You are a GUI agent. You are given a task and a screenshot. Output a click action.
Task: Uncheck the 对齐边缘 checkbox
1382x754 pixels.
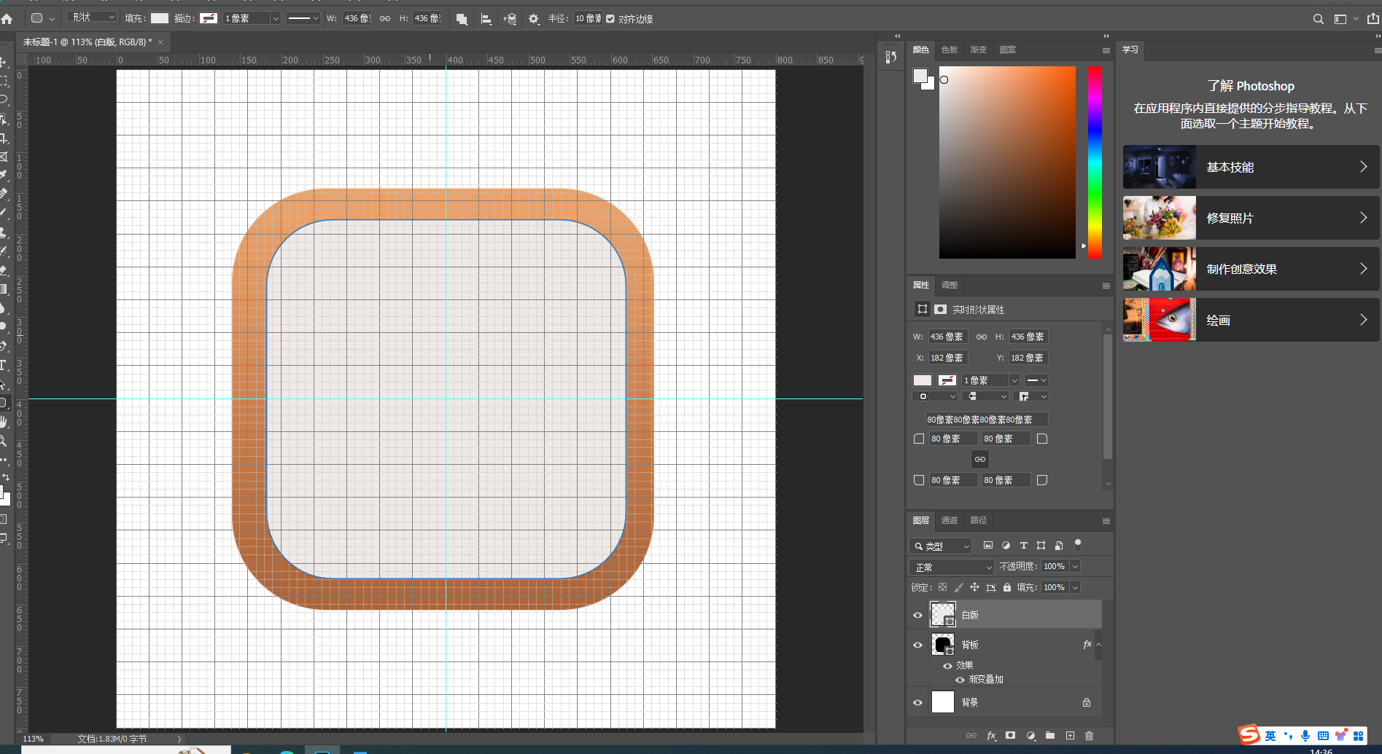pyautogui.click(x=610, y=19)
